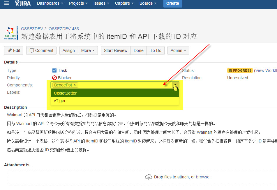277x190 pixels.
Task: Click inside the Components input field
Action: tap(124, 85)
